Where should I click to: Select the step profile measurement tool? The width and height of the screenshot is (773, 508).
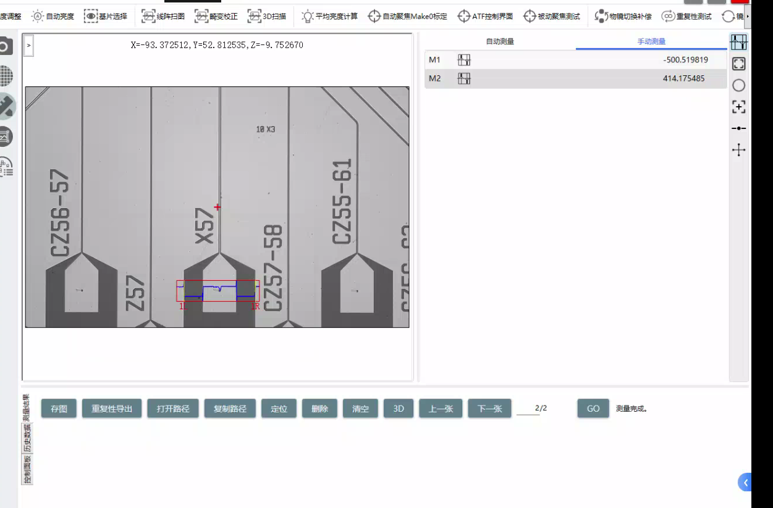click(x=738, y=42)
